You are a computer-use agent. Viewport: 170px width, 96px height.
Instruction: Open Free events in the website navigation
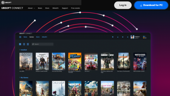coord(76,8)
